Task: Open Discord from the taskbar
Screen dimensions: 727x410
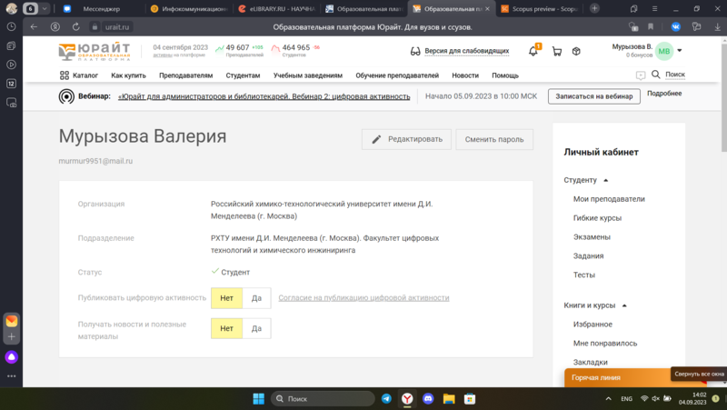Action: (428, 398)
